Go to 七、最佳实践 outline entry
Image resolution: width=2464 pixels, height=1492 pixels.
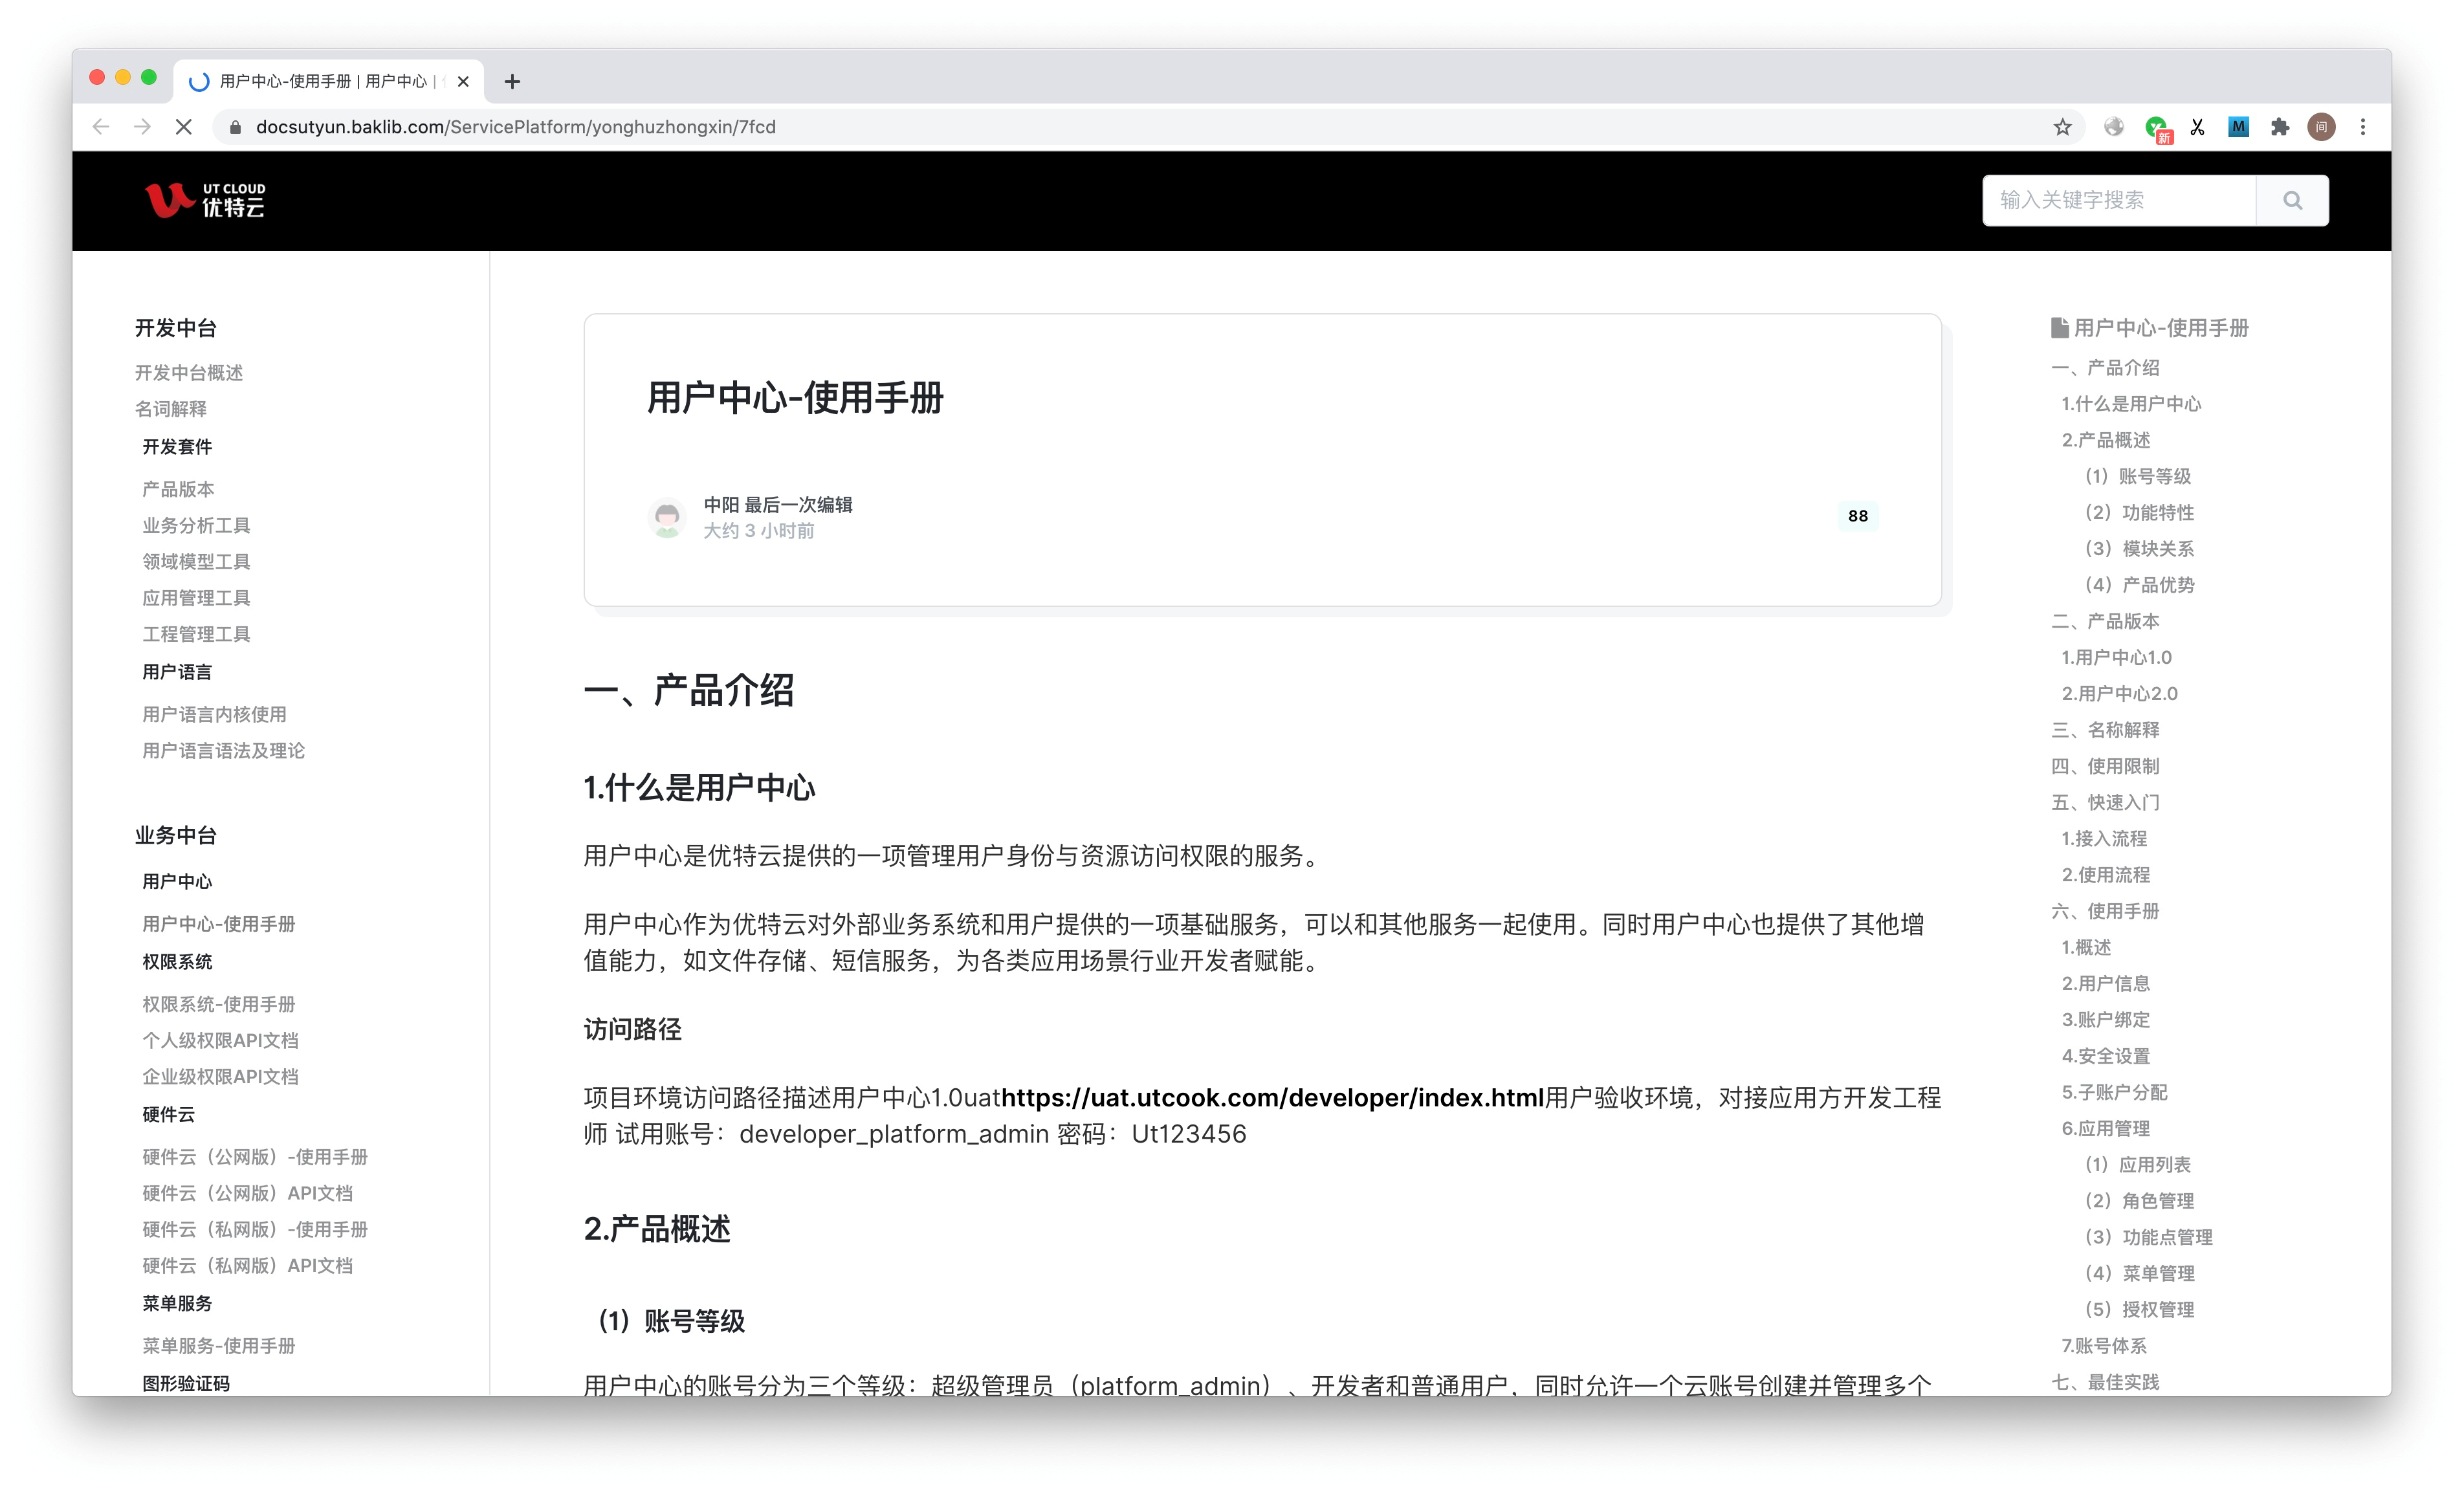(2105, 1381)
